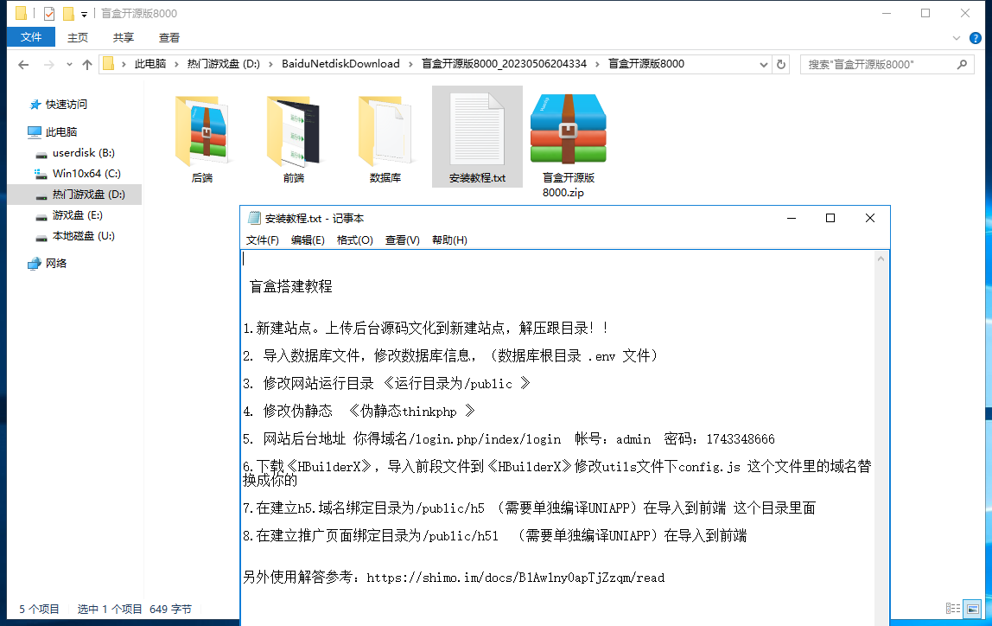Expand the ribbon with the chevron

957,38
